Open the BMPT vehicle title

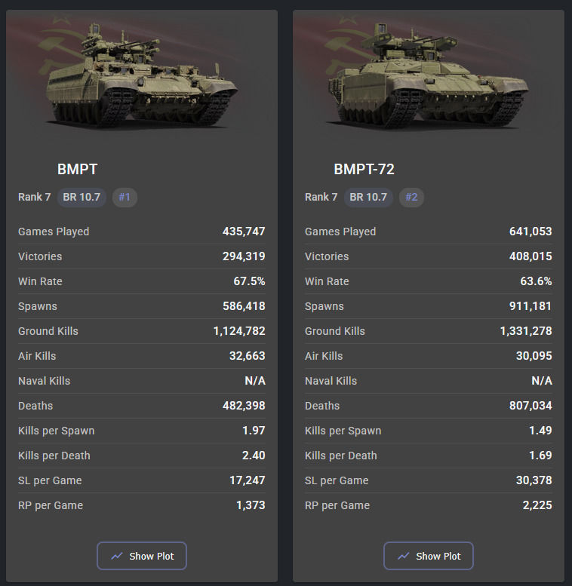point(78,170)
